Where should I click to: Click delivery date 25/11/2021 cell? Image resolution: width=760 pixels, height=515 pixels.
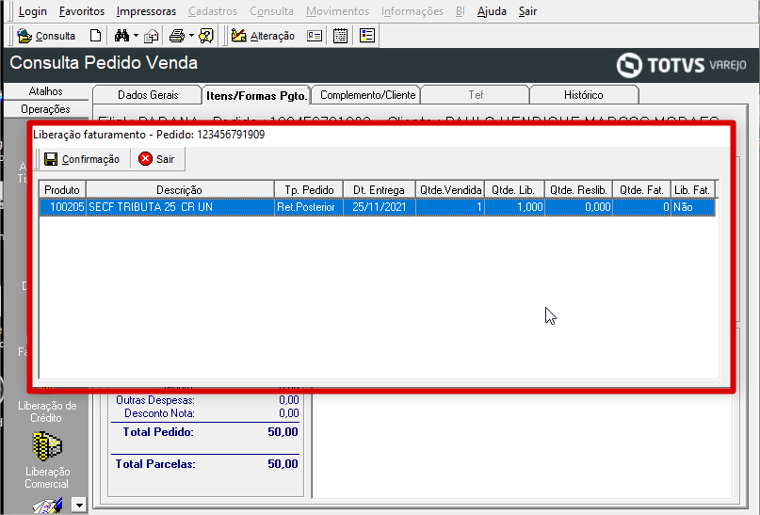coord(379,207)
